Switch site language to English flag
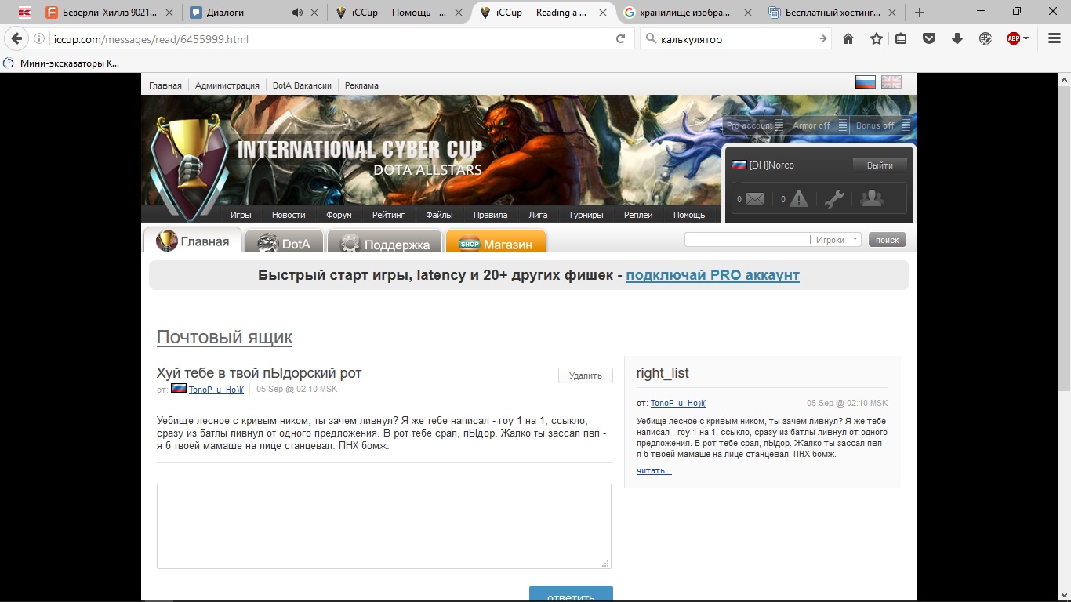1071x602 pixels. click(x=891, y=82)
